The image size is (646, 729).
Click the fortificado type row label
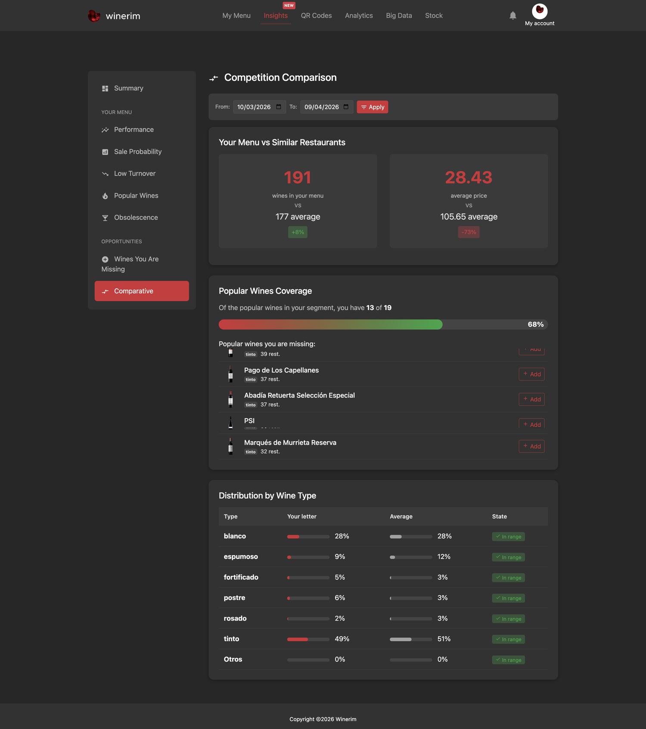241,577
